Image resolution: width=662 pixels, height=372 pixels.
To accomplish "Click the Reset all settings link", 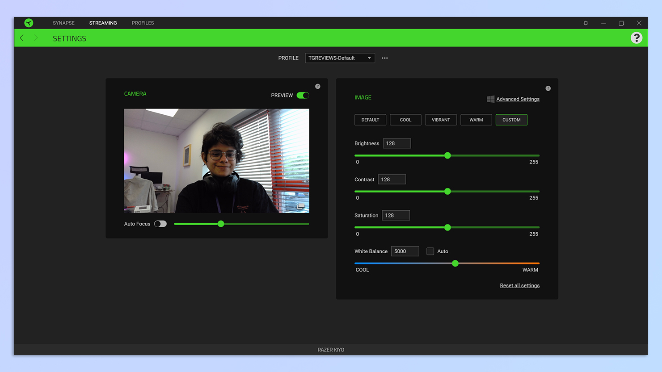I will (519, 285).
